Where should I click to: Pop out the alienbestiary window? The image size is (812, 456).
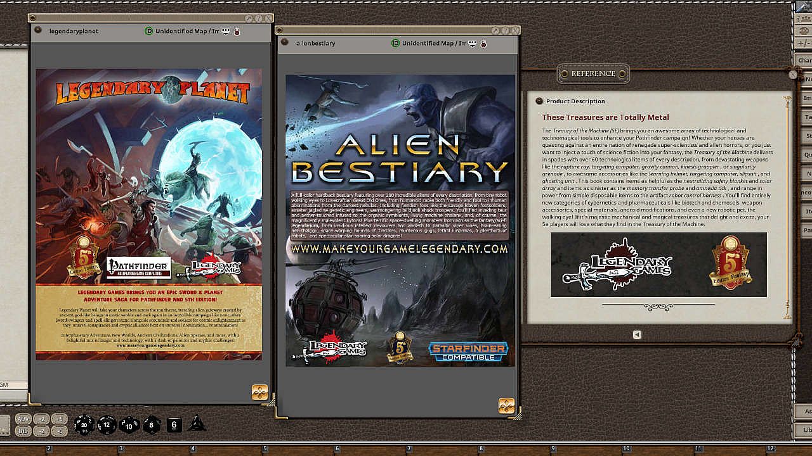(x=496, y=30)
